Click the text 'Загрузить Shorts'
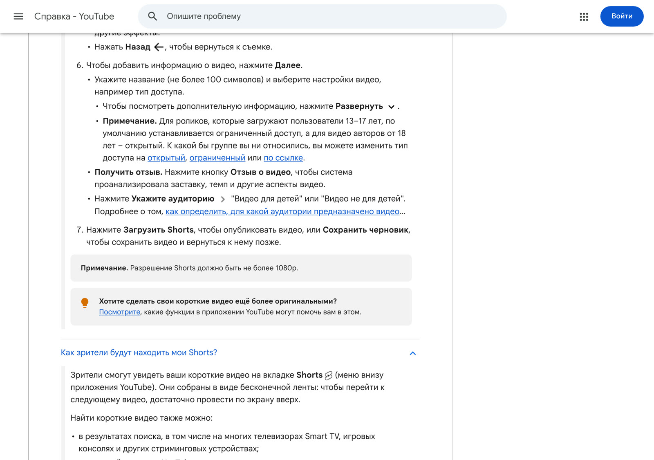The width and height of the screenshot is (654, 460). pos(159,230)
